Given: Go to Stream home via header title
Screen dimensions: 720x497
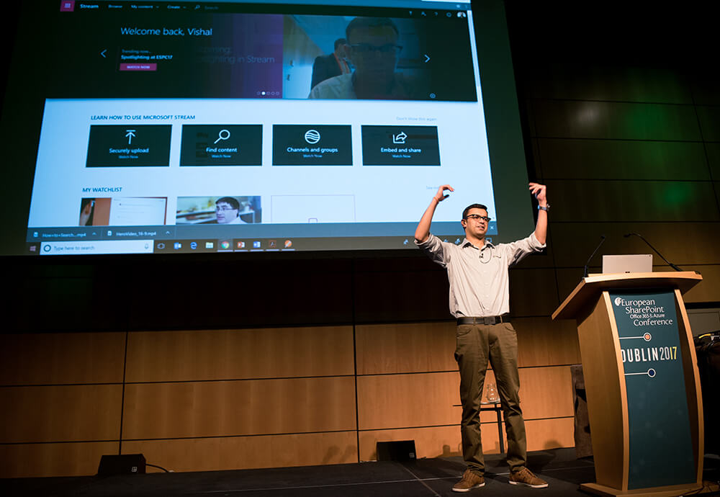Looking at the screenshot, I should (x=89, y=6).
